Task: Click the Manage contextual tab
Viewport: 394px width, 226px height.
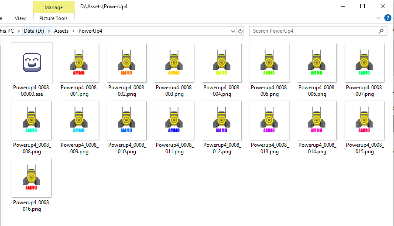Action: pyautogui.click(x=54, y=7)
